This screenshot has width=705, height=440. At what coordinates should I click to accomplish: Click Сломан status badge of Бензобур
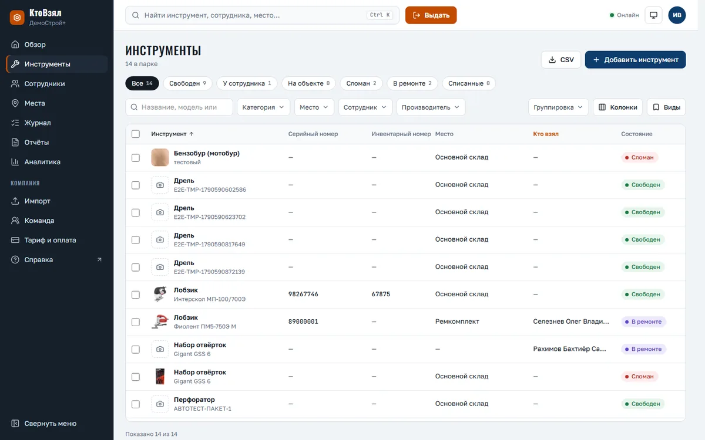pos(640,158)
